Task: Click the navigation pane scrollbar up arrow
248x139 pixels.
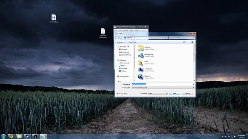Action: (x=134, y=46)
